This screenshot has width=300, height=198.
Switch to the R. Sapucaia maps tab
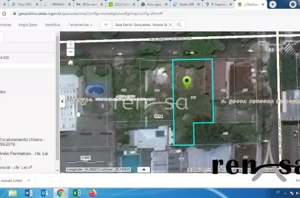tap(218, 4)
